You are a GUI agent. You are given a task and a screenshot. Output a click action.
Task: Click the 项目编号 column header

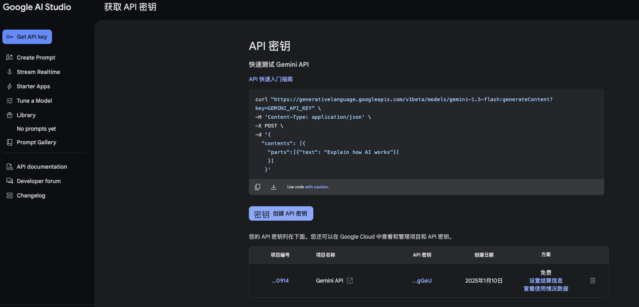[x=280, y=255]
